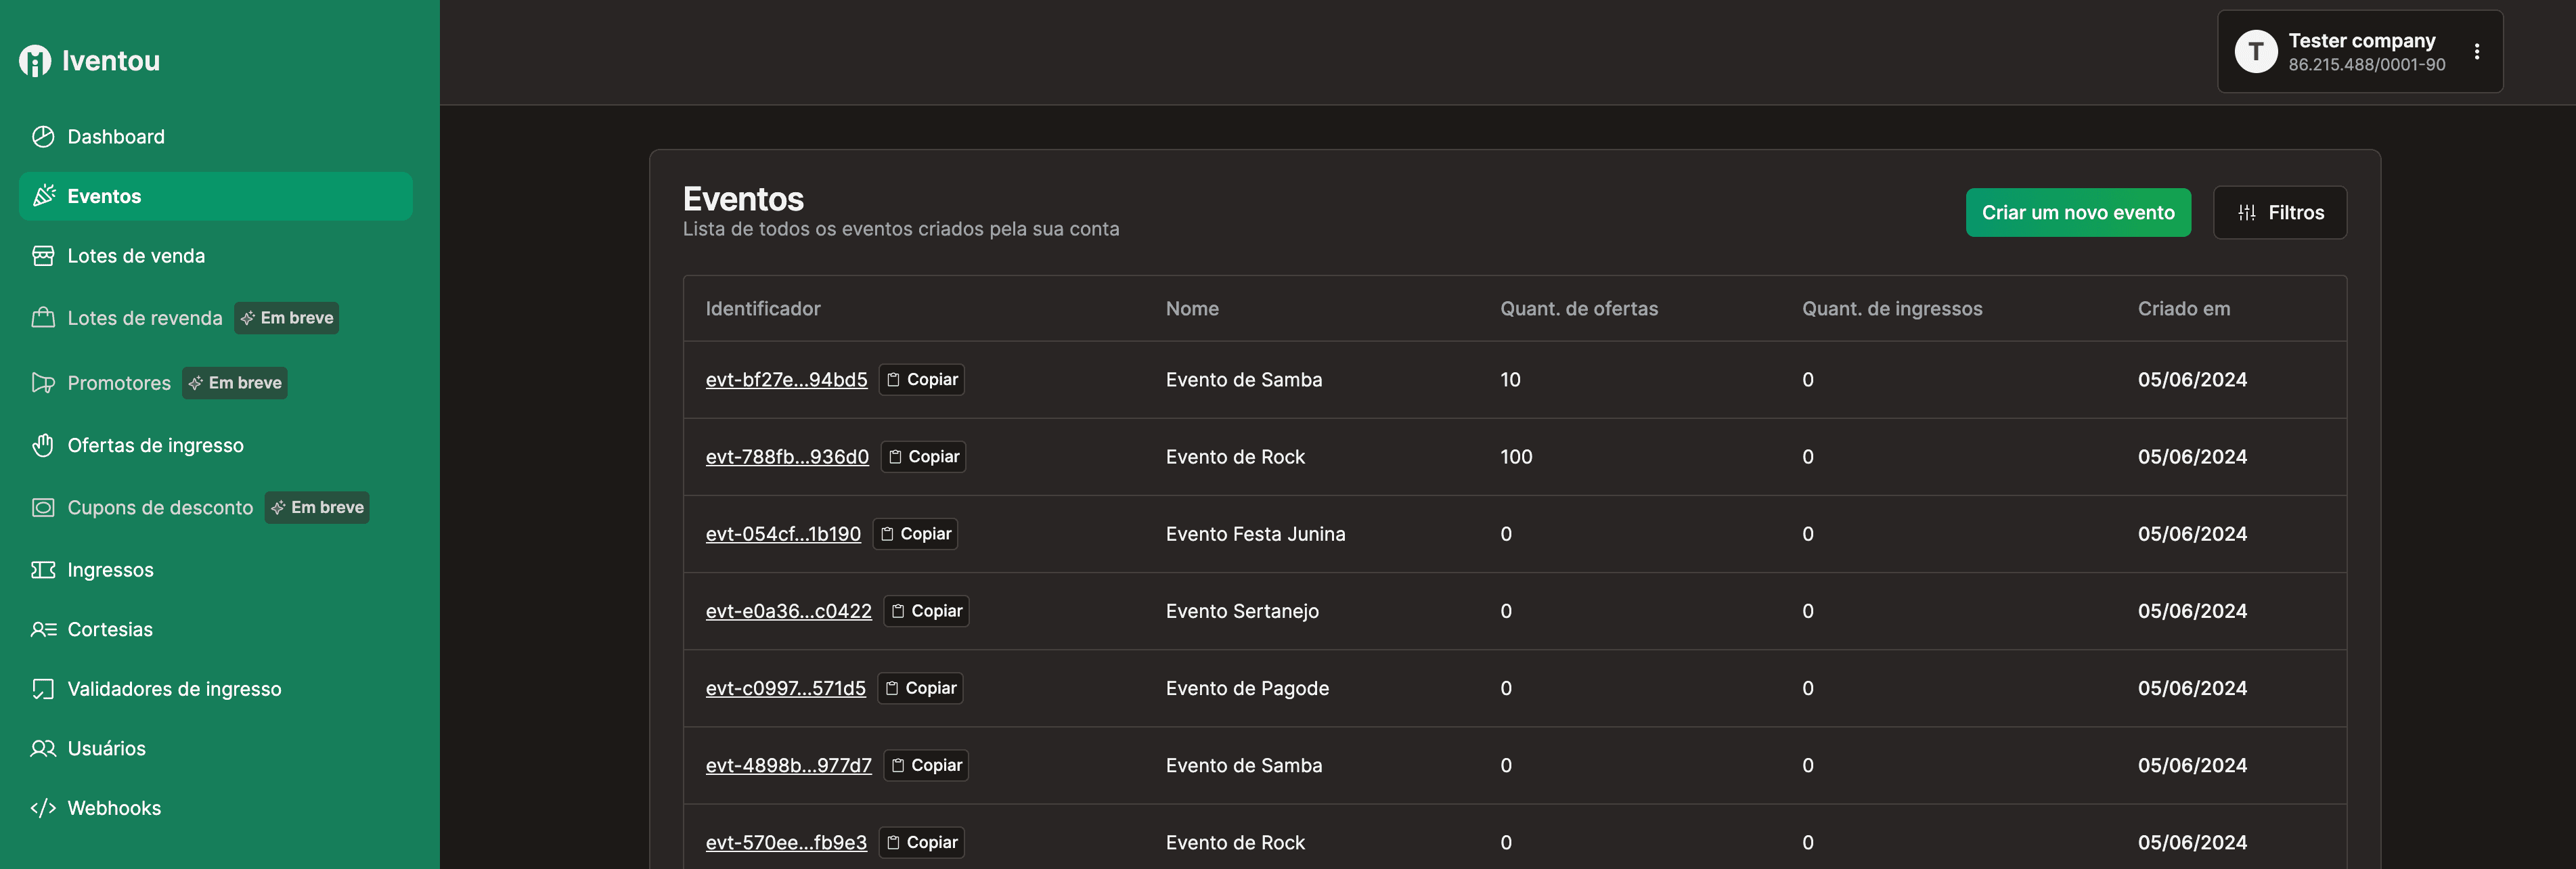Screen dimensions: 2576x869
Task: Click clipboard icon beside evt-e0a36...c0422
Action: [898, 611]
